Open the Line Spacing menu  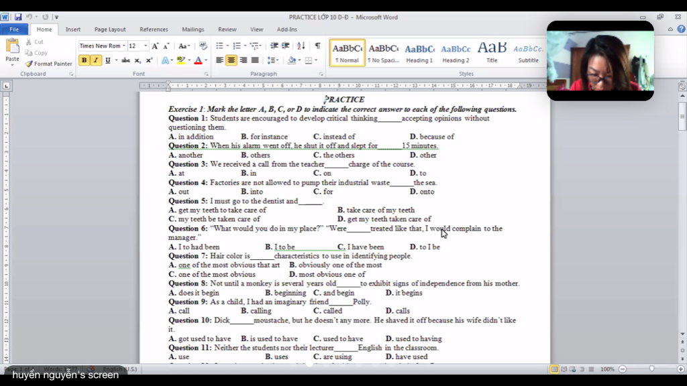point(272,60)
